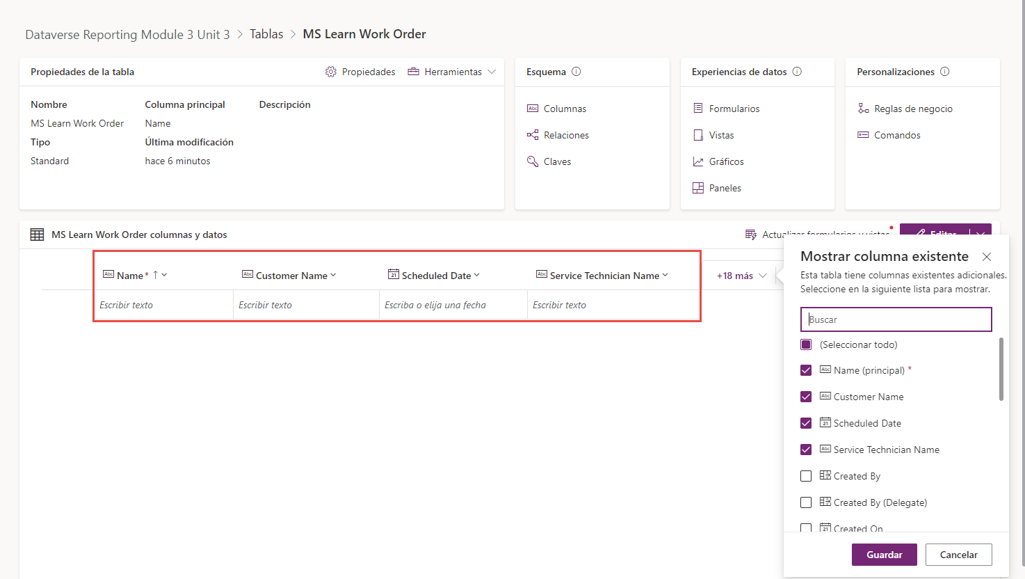Open the Comandos link
1025x579 pixels.
point(897,135)
